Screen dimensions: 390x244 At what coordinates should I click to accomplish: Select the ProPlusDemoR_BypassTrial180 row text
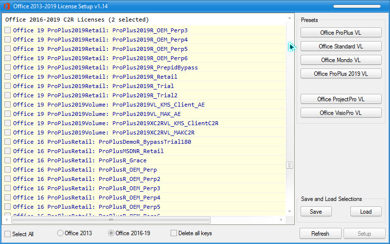[102, 142]
